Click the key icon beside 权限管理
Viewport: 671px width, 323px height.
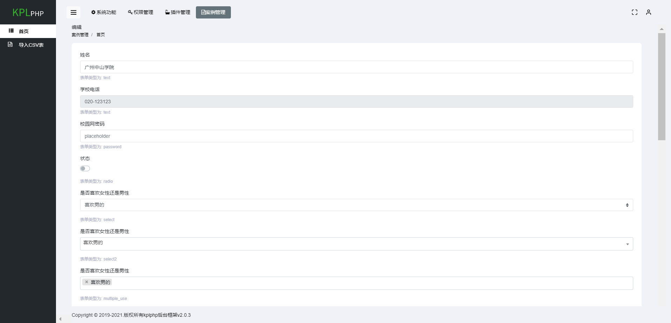(x=130, y=12)
